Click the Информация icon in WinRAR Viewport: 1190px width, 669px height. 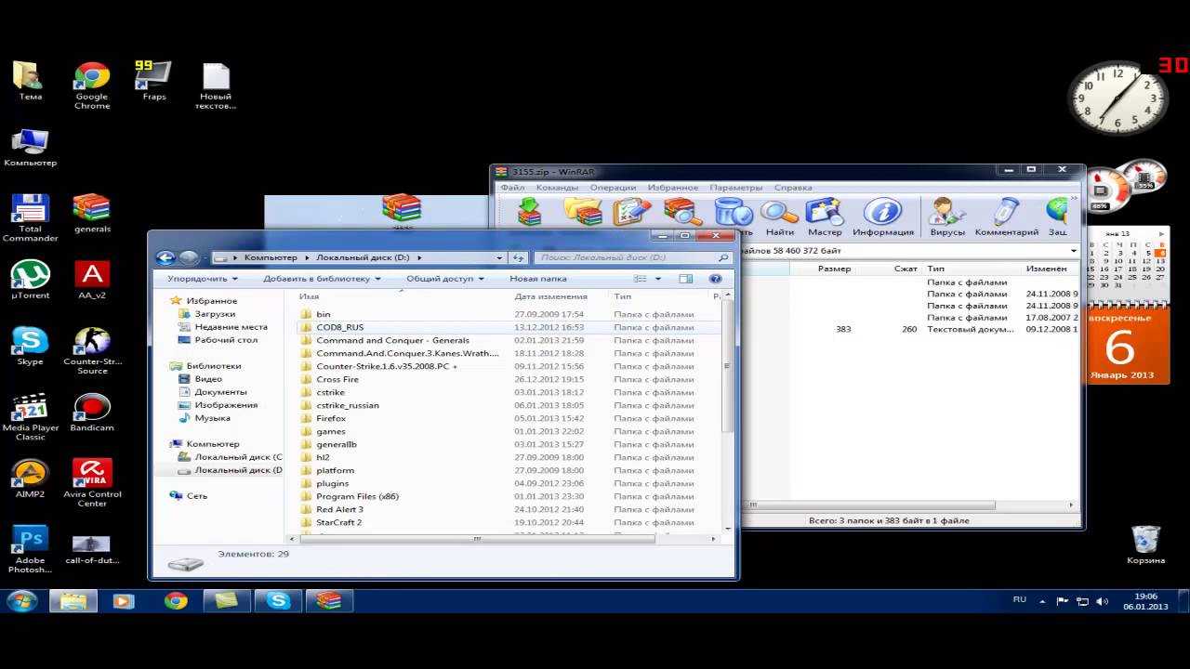coord(883,217)
